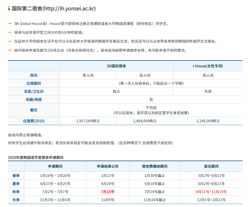Click the 2020年度韩国语学堂宿舍申请期间 table title
The width and height of the screenshot is (250, 207).
[x=36, y=158]
